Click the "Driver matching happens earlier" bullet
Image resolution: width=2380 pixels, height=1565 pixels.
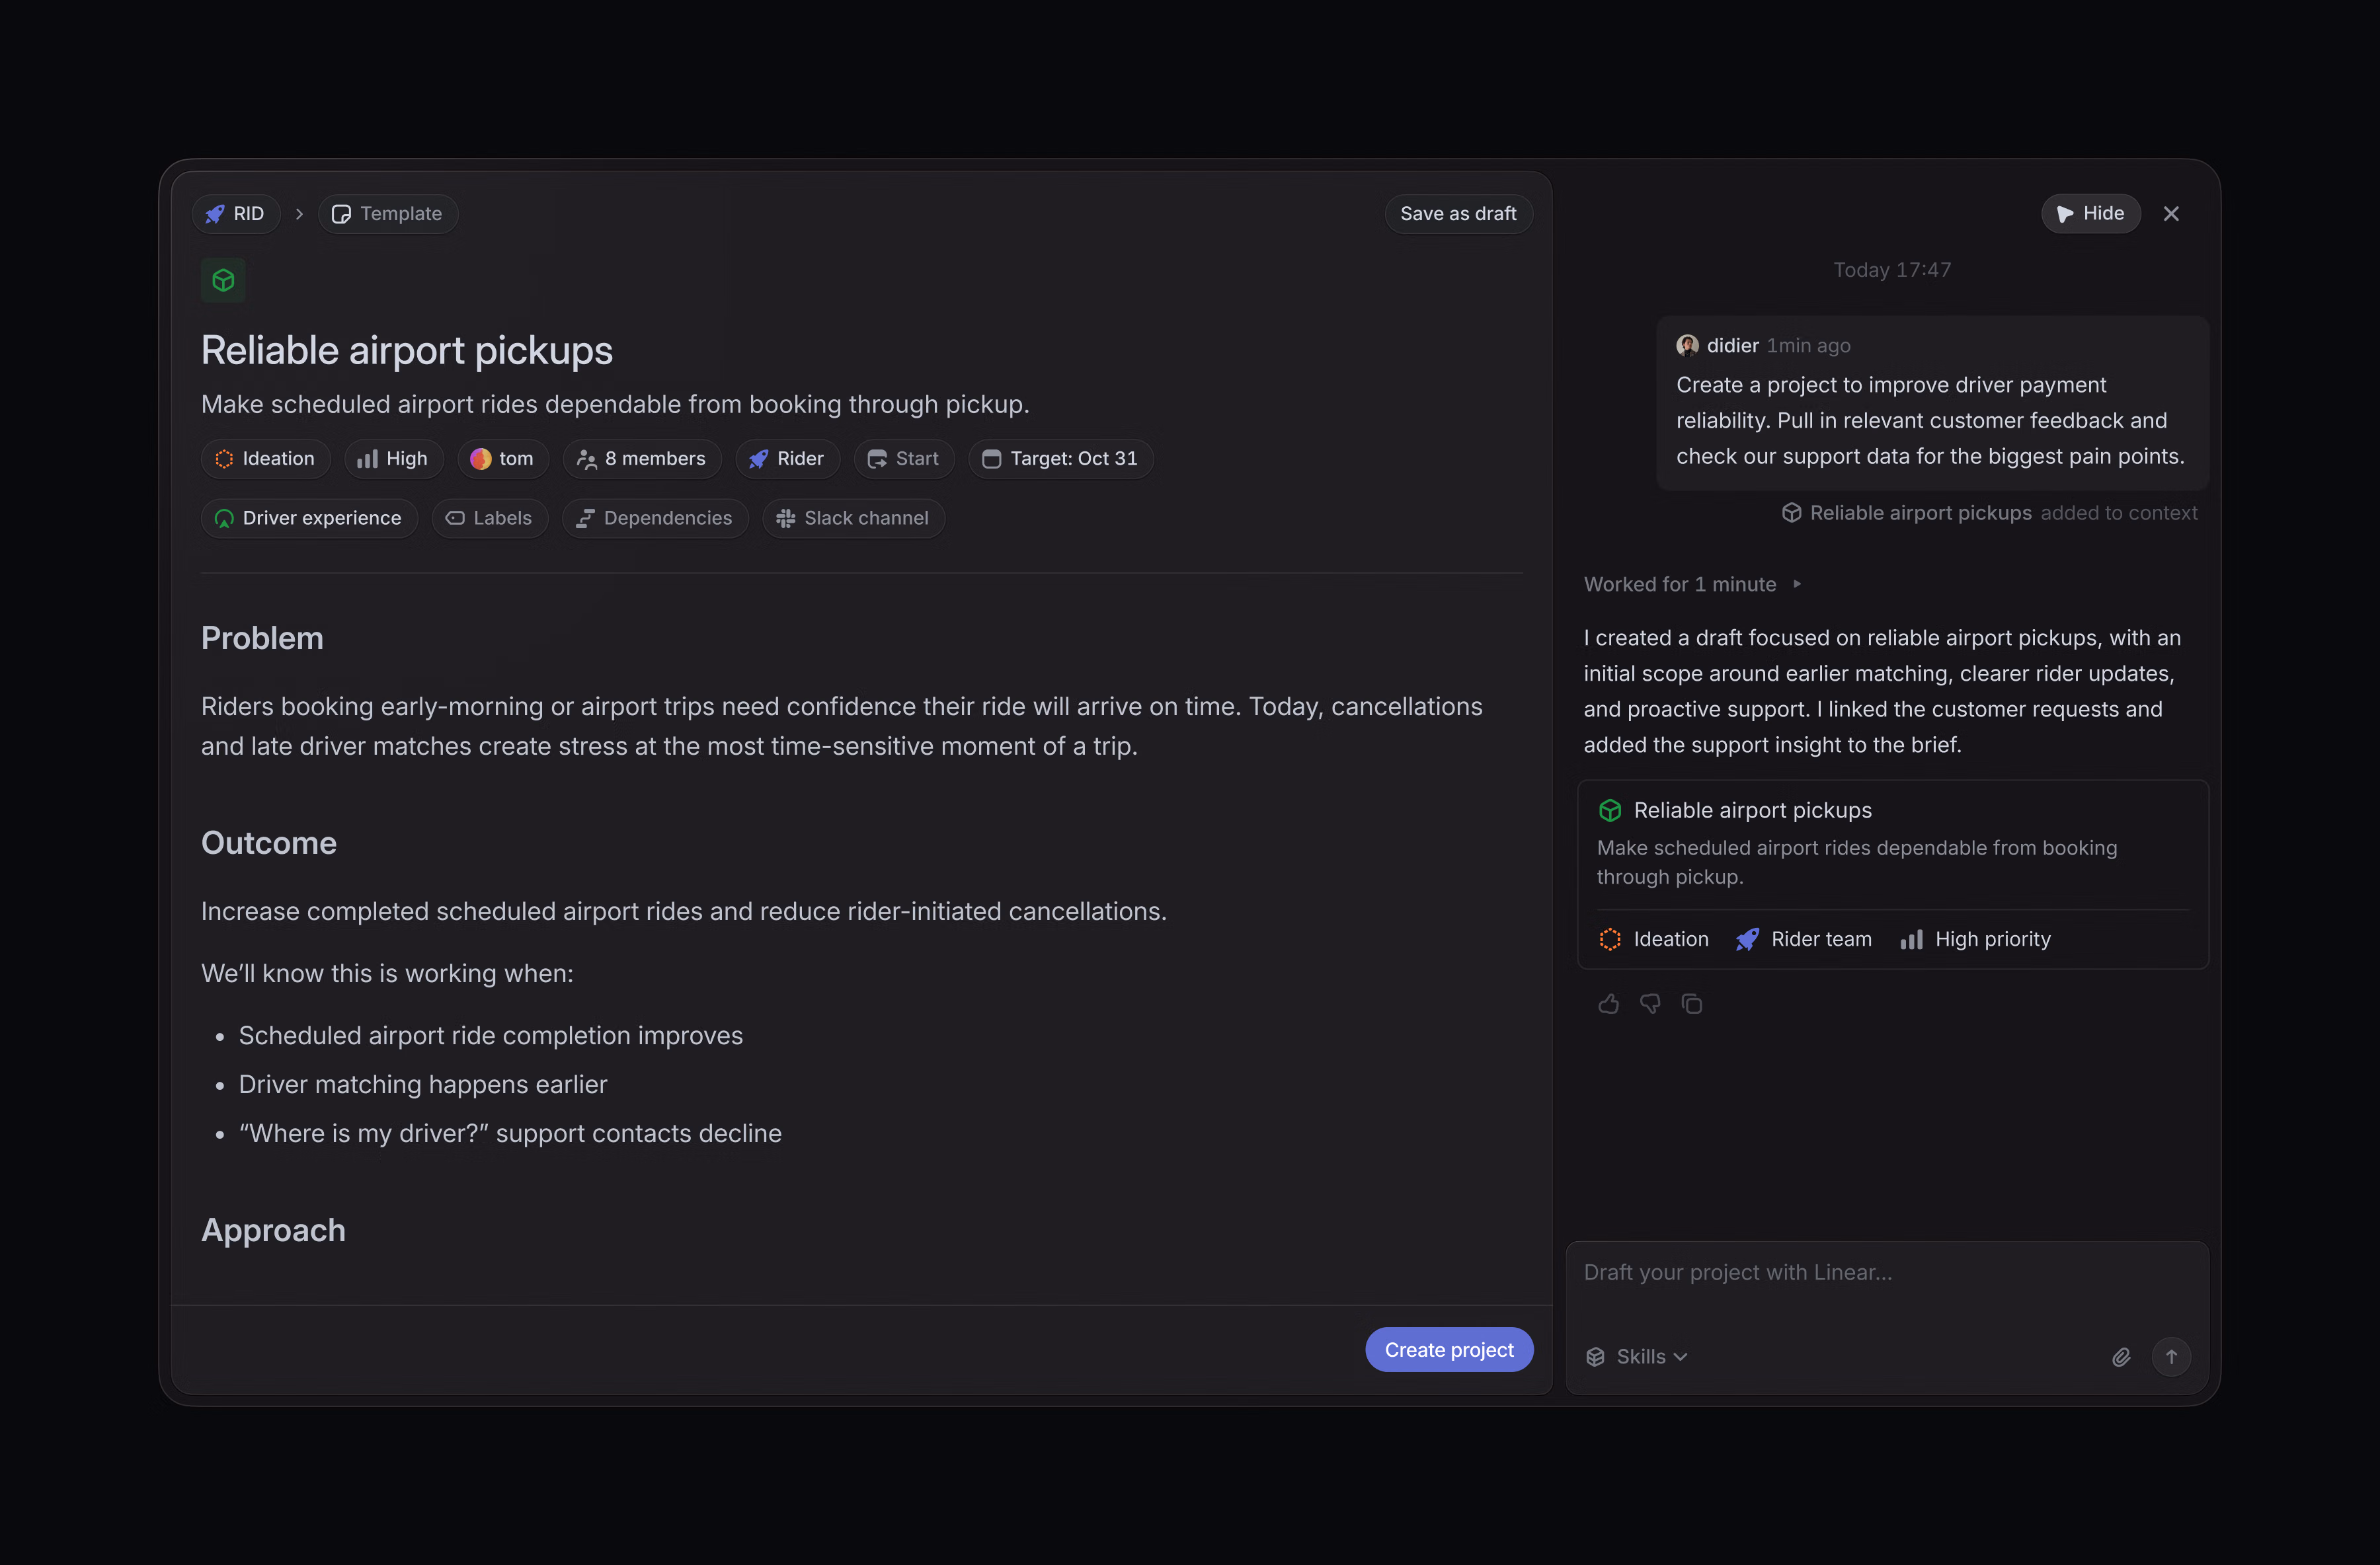(x=423, y=1085)
